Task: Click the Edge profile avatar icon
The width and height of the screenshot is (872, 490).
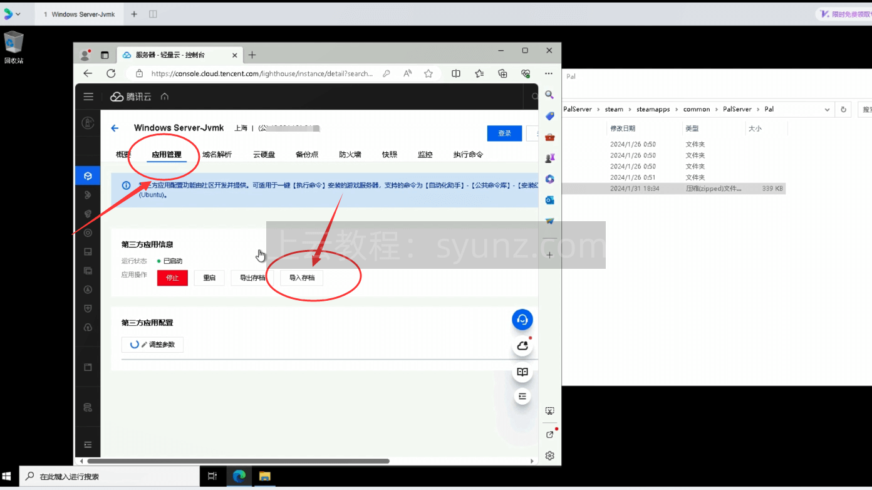Action: coord(85,55)
